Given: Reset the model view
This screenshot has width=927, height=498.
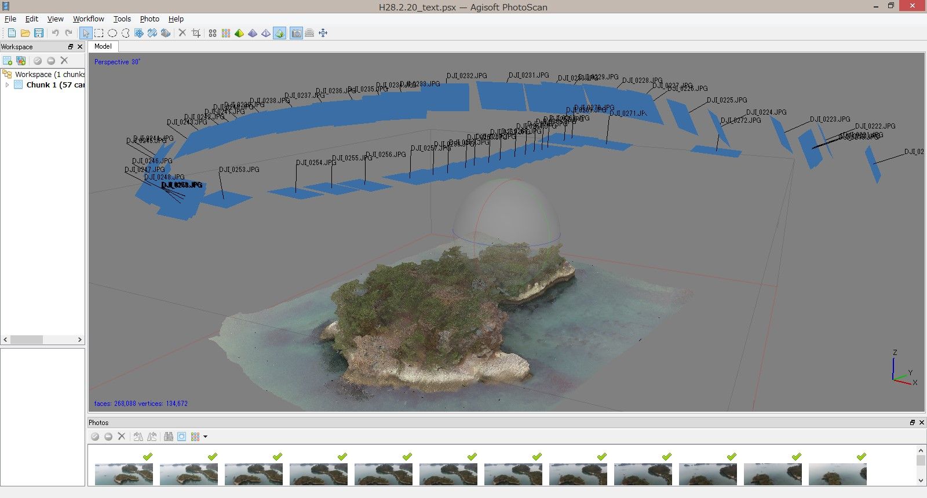Looking at the screenshot, I should [x=323, y=33].
